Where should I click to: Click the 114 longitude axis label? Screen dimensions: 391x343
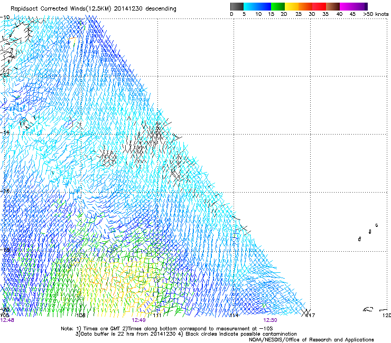[x=234, y=316]
